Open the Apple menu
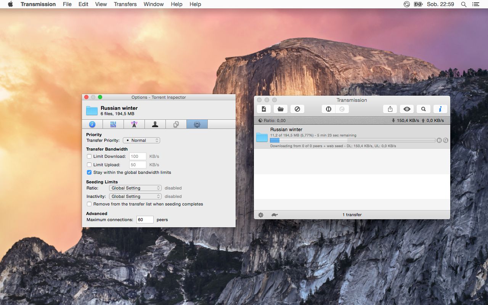This screenshot has height=305, width=488. click(10, 4)
